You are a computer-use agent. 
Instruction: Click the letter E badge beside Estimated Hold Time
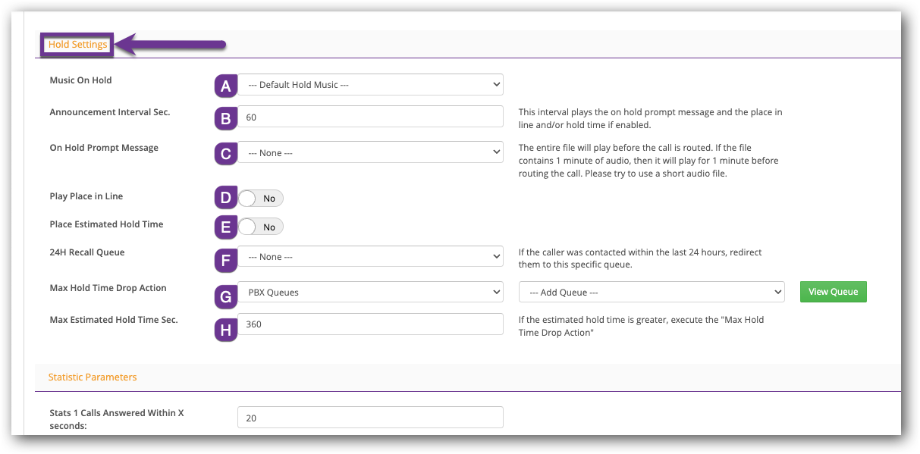click(225, 226)
